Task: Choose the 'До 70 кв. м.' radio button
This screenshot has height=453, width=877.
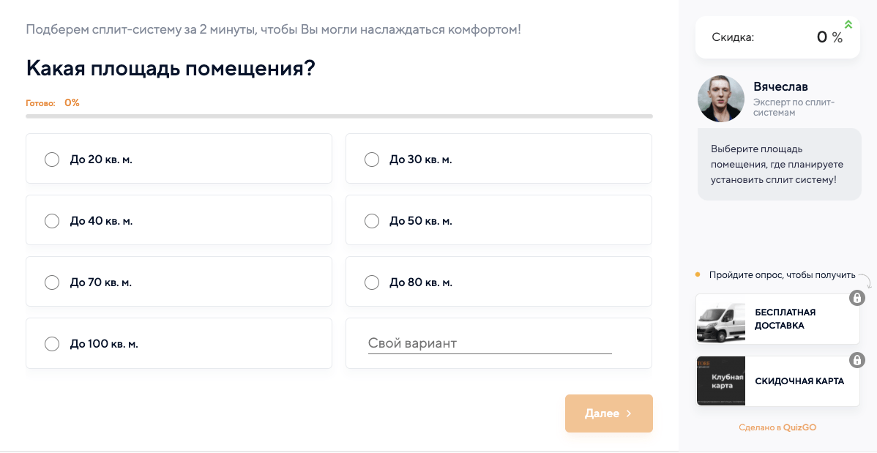Action: coord(52,282)
